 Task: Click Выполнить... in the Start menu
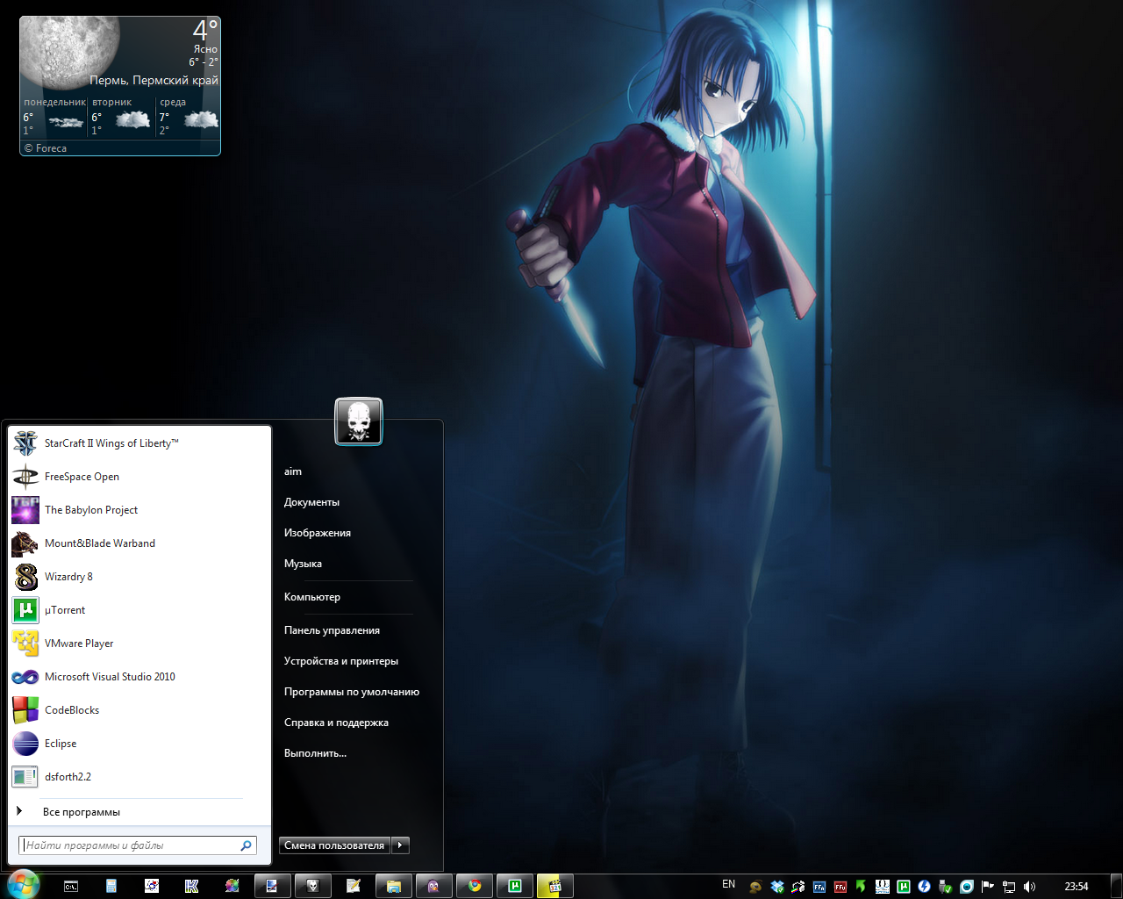click(315, 753)
